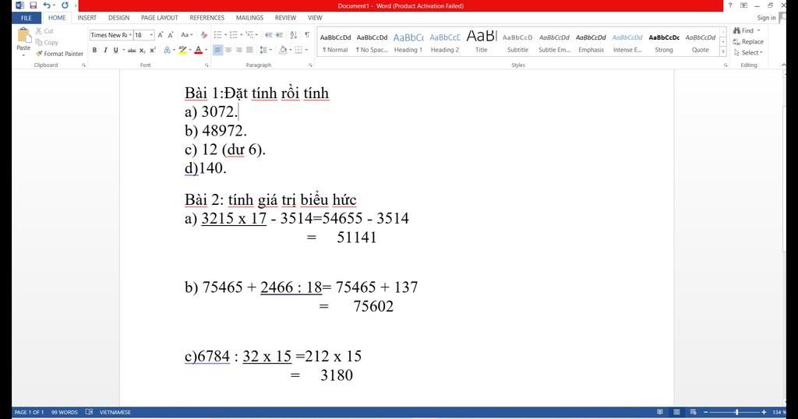Switch to the PAGE LAYOUT tab

[159, 18]
